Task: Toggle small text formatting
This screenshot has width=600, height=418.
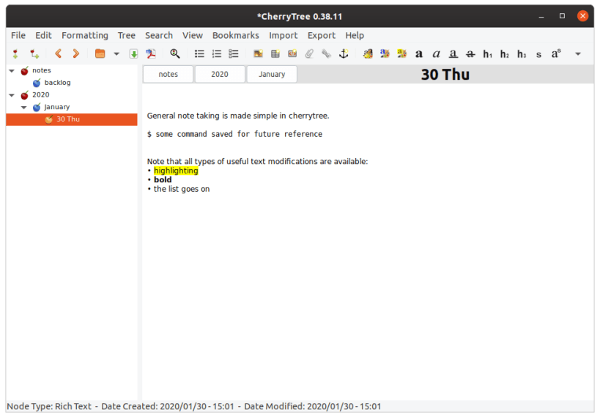Action: pyautogui.click(x=538, y=55)
